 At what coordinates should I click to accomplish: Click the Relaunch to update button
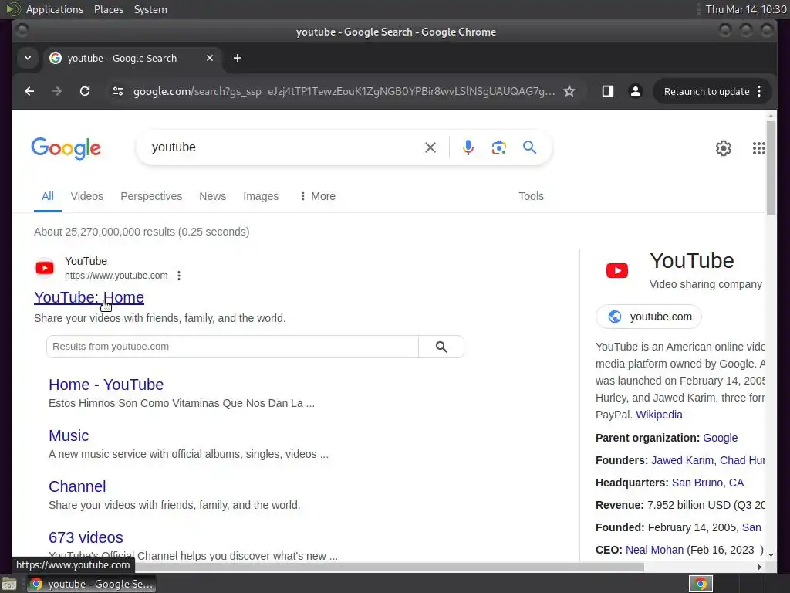[x=707, y=91]
